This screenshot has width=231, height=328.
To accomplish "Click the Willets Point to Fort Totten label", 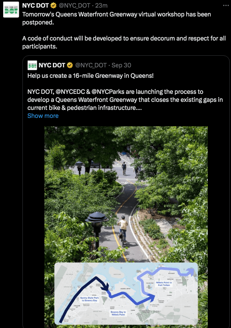I will pos(164,284).
